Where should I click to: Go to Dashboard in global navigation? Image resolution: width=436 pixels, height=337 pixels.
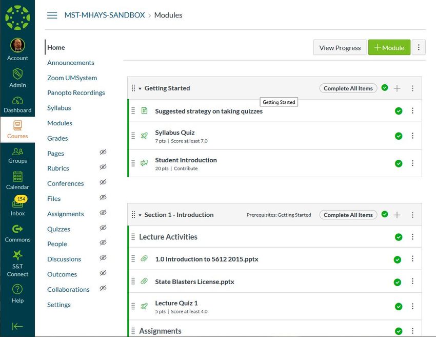(17, 105)
